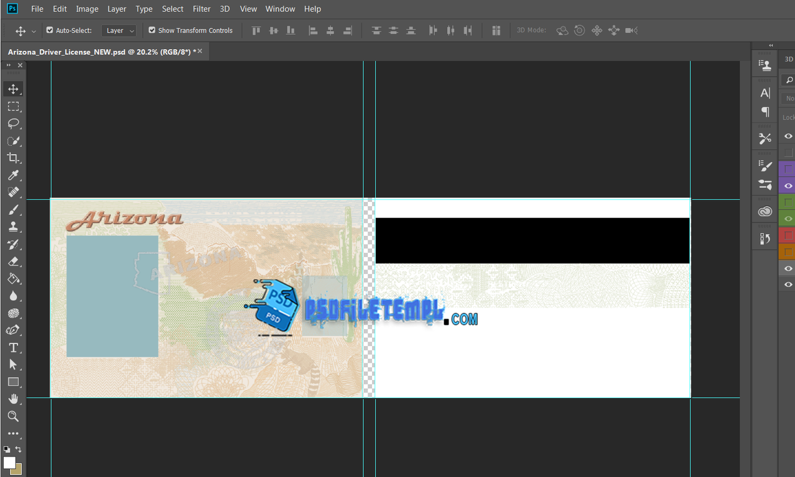Select the Sponge tool

coord(13,313)
